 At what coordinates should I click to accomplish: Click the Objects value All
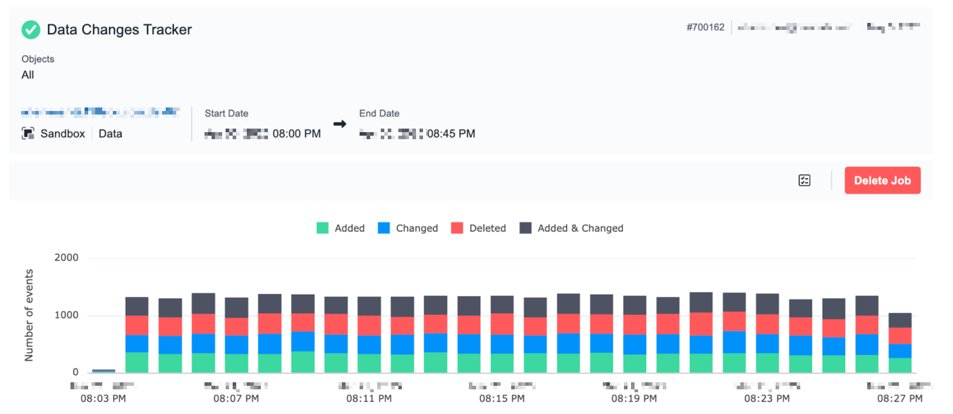(28, 75)
